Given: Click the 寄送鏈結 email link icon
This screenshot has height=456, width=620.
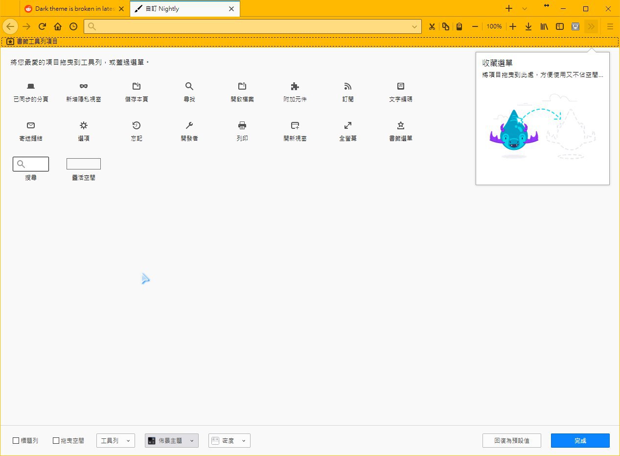Looking at the screenshot, I should click(31, 125).
